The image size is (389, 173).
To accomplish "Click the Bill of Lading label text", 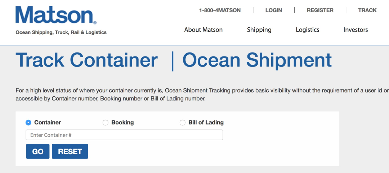I will [x=206, y=122].
